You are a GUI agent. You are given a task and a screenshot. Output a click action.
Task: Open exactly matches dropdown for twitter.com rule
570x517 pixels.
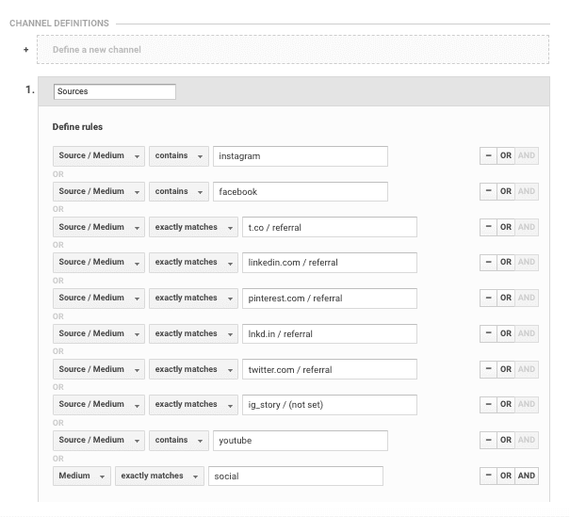(x=193, y=369)
